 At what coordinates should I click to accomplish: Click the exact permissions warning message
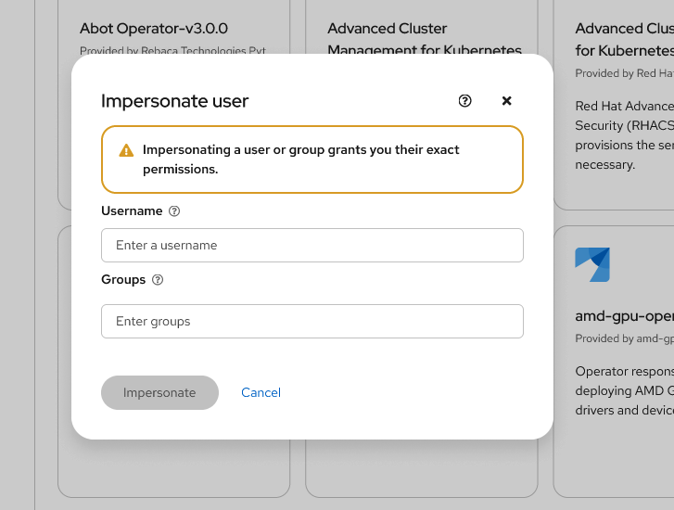pos(300,159)
